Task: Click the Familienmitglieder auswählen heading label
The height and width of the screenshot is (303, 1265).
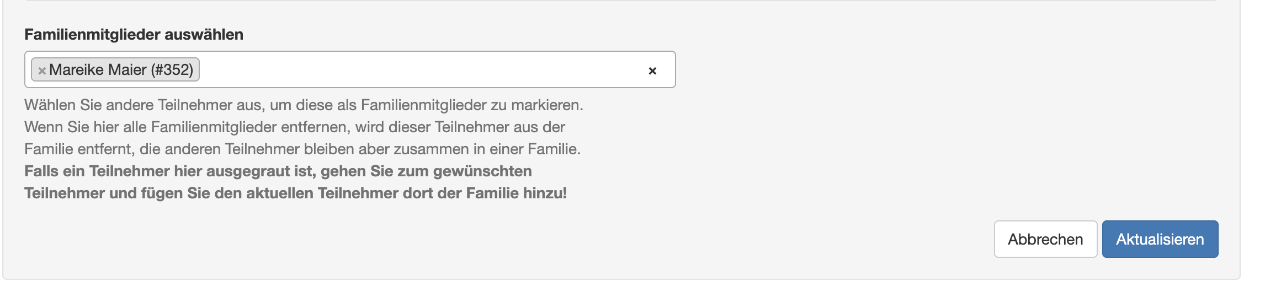Action: pos(134,35)
